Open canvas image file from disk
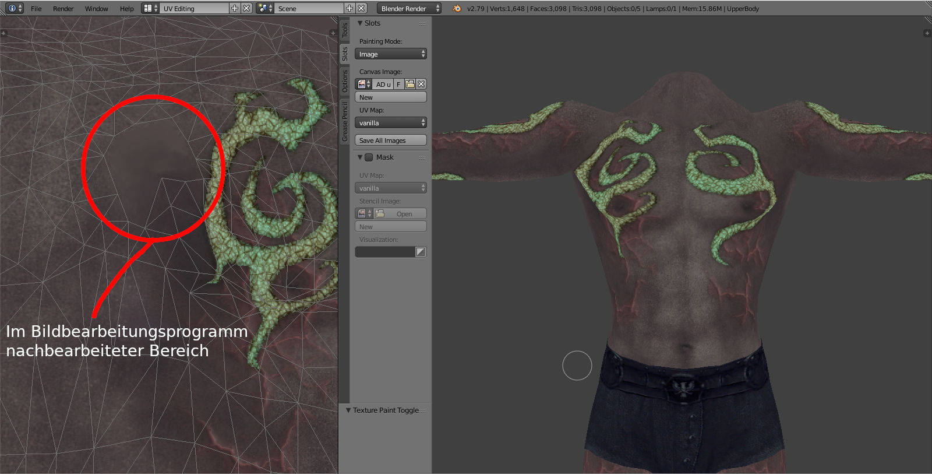Screen dimensions: 932x474 pyautogui.click(x=410, y=84)
